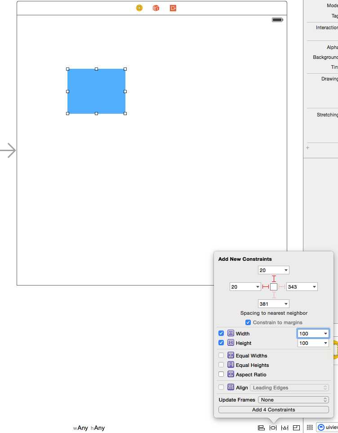
Task: Click the Height constraint icon
Action: pos(231,343)
